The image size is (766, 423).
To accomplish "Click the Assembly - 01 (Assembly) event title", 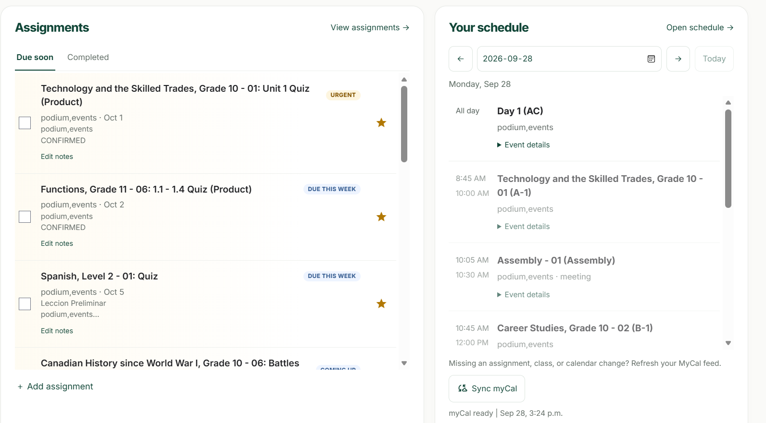I will pyautogui.click(x=556, y=260).
